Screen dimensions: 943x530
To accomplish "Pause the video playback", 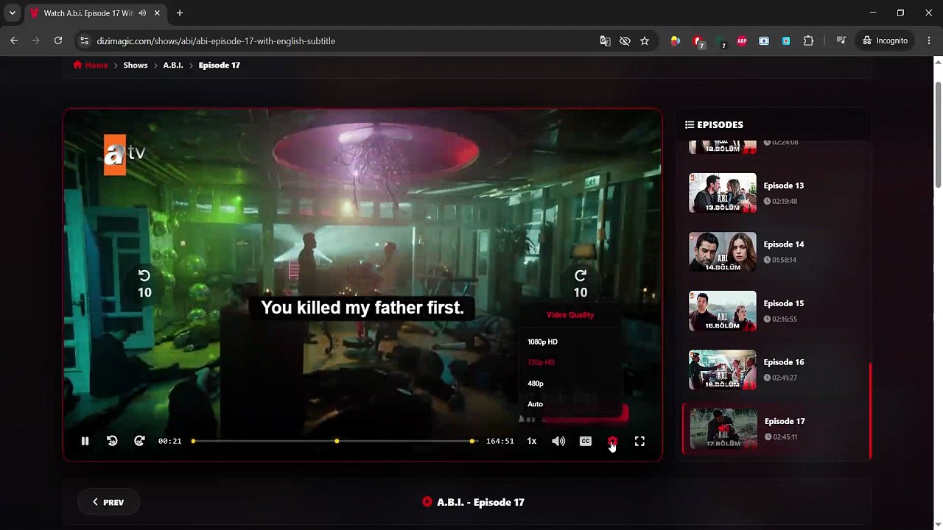I will pos(85,441).
